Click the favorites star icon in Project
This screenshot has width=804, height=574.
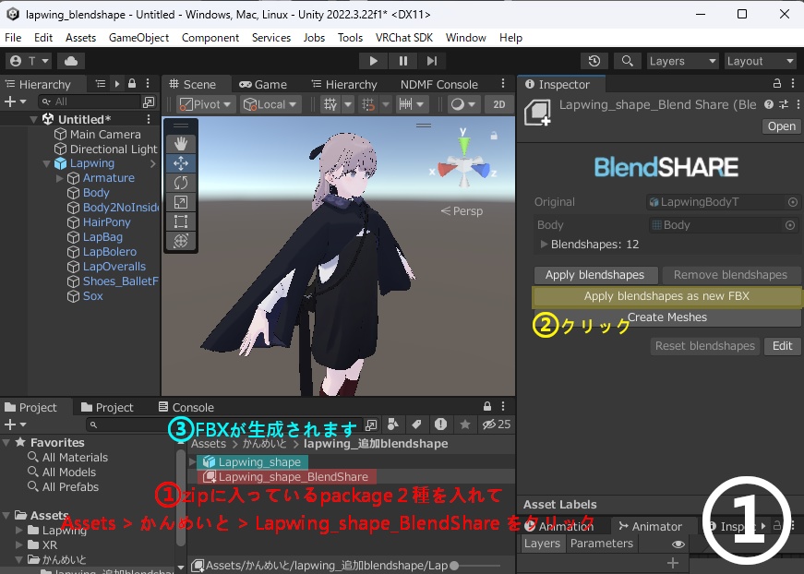pyautogui.click(x=465, y=425)
